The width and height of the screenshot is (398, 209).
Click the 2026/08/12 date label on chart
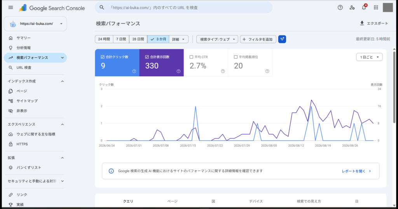coord(296,146)
